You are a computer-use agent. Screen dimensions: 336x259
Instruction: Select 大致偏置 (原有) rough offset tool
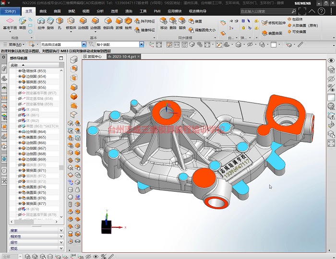pos(303,25)
